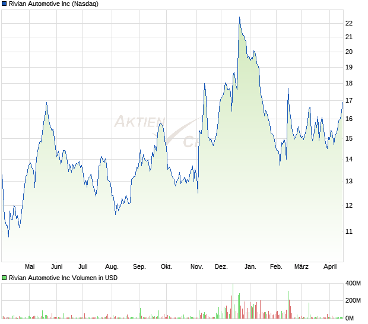This screenshot has width=368, height=324.
Task: Select the 'April' month label
Action: tap(329, 267)
